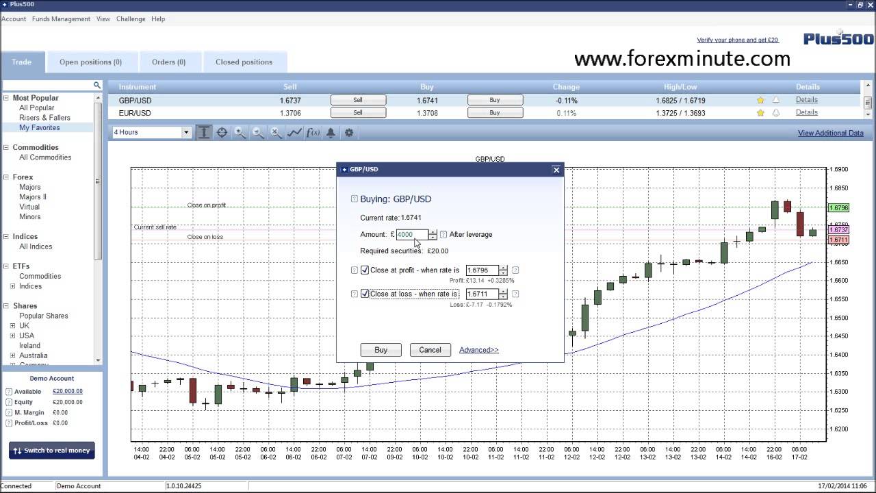This screenshot has height=493, width=876.
Task: Click help icon next to Available
Action: [9, 392]
